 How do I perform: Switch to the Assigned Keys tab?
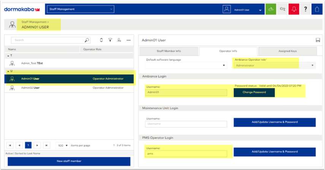[287, 51]
